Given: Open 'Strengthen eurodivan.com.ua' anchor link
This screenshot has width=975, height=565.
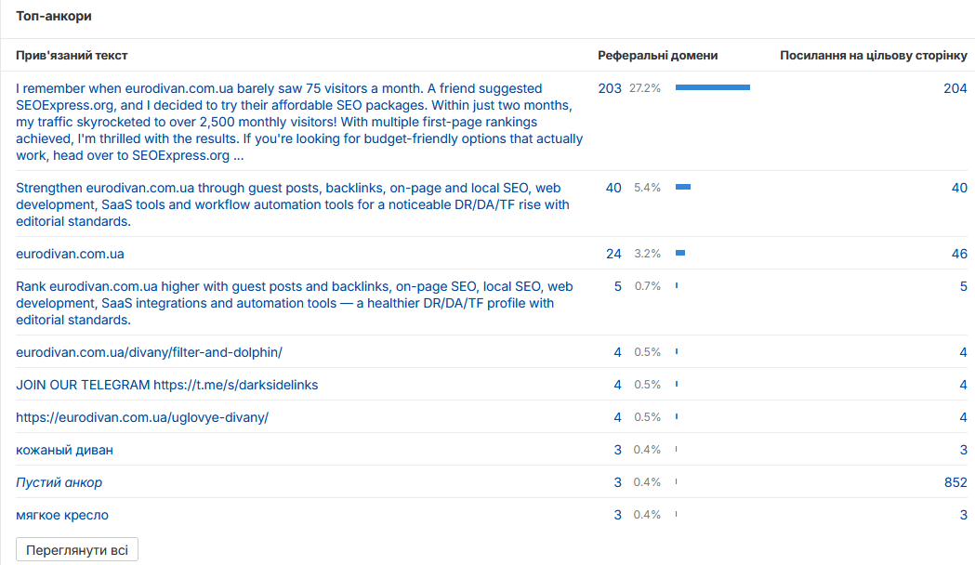Looking at the screenshot, I should [x=292, y=204].
